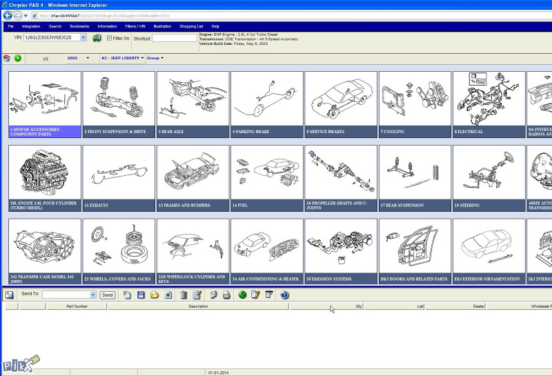Image resolution: width=552 pixels, height=376 pixels.
Task: Open 19 Steering group thumbnail
Action: [x=489, y=178]
